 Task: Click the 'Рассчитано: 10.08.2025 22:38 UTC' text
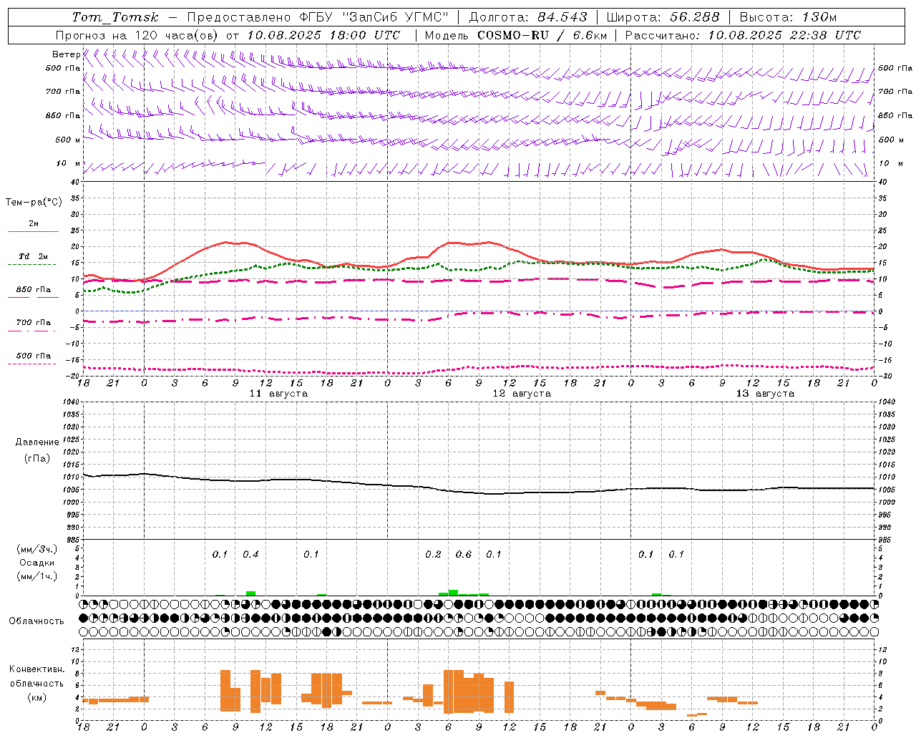(x=743, y=35)
